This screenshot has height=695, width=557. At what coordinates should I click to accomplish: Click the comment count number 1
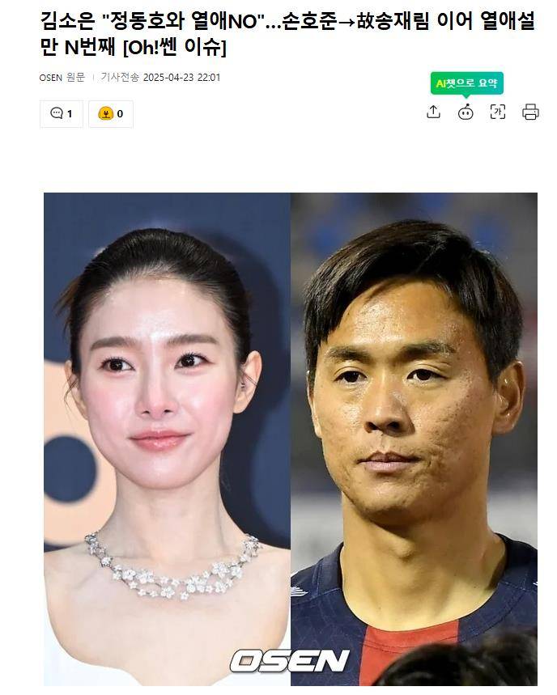click(x=70, y=114)
